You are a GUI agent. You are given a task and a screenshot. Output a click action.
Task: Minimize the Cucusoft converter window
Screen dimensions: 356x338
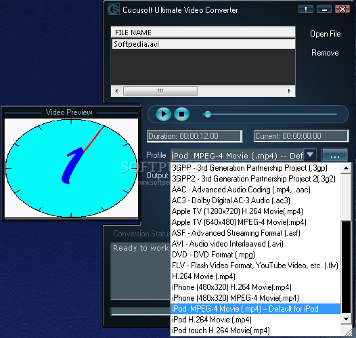coord(324,9)
